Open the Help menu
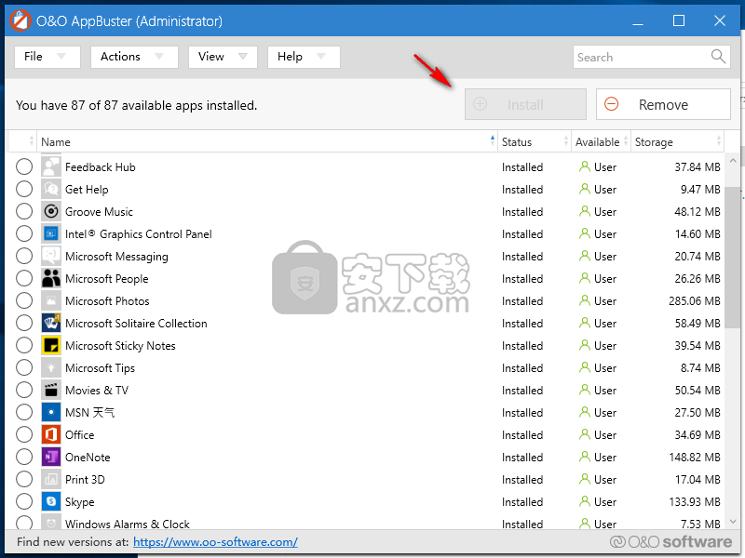Viewport: 745px width, 558px height. point(304,57)
